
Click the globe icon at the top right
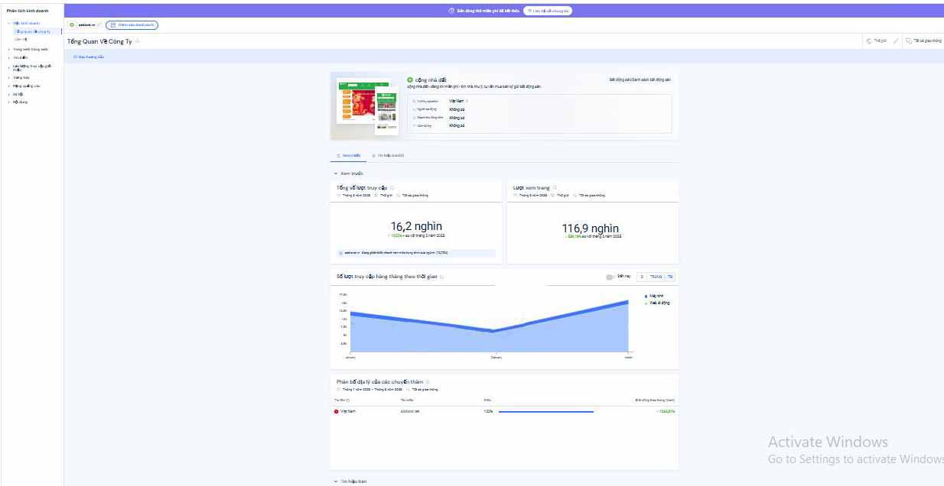[868, 41]
